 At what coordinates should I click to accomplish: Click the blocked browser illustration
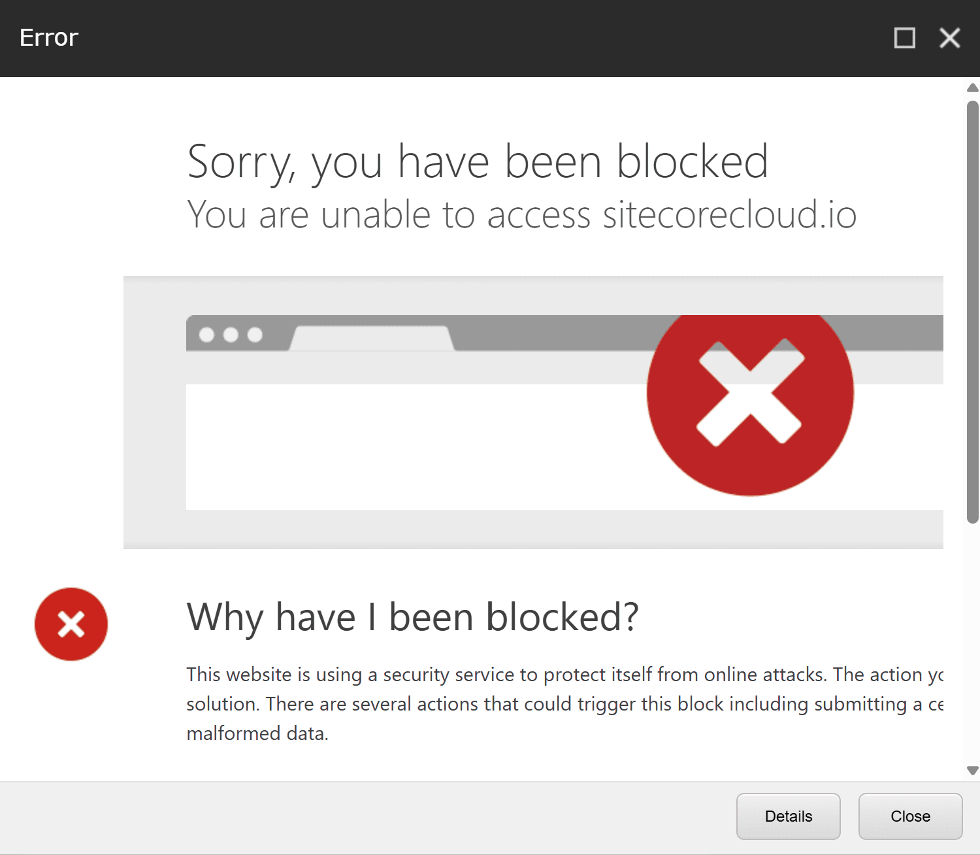pyautogui.click(x=533, y=412)
